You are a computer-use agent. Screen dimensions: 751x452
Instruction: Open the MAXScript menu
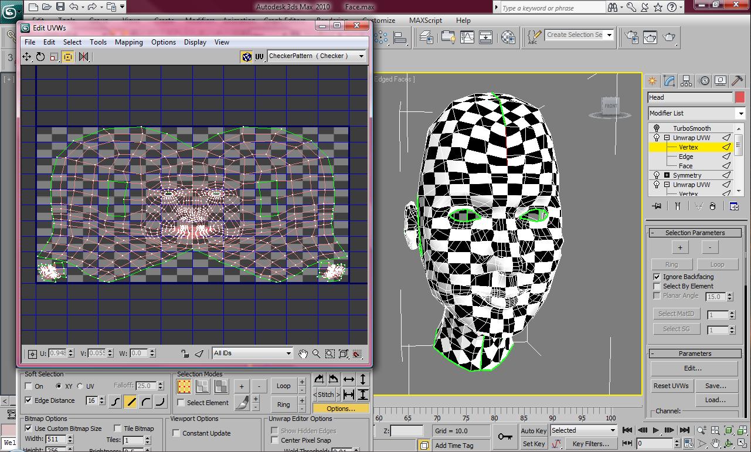coord(425,20)
